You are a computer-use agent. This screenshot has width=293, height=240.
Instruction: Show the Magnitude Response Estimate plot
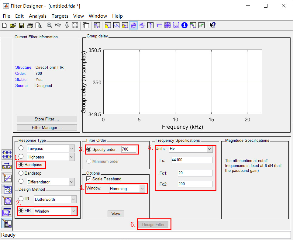click(x=193, y=25)
